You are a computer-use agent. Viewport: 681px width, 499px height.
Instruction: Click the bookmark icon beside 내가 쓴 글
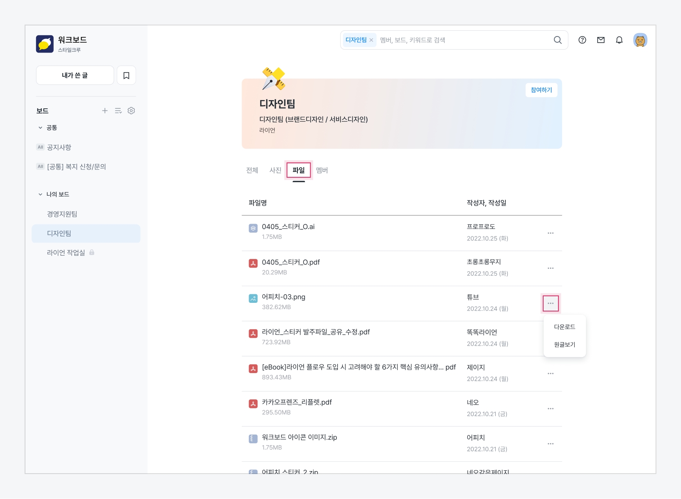126,76
